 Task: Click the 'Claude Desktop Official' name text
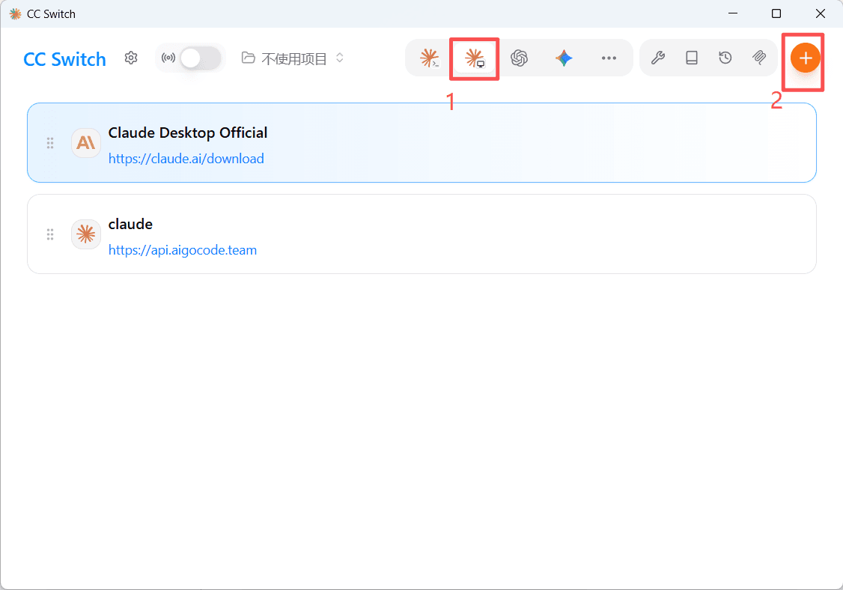click(x=188, y=133)
